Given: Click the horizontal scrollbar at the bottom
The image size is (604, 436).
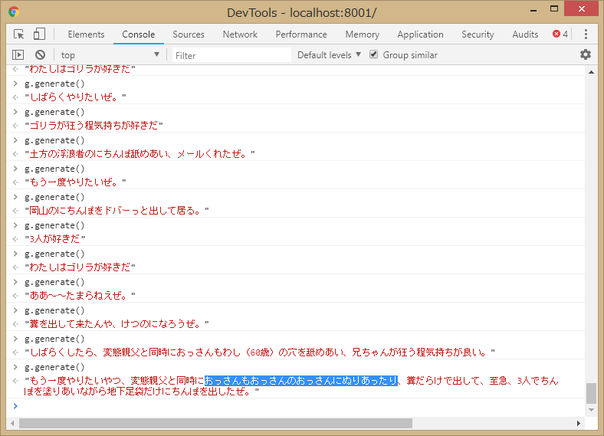Looking at the screenshot, I should coord(215,423).
